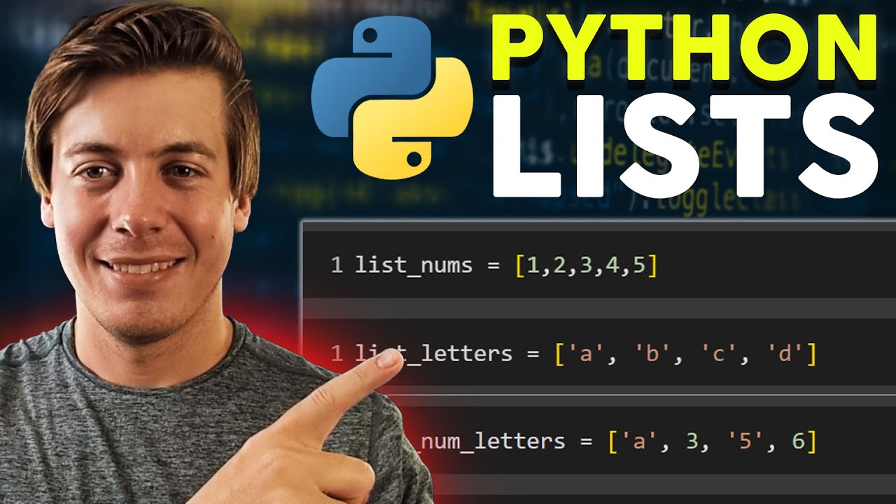Click the [1,2,3,4,5] list values
This screenshot has width=896, height=504.
pos(587,266)
